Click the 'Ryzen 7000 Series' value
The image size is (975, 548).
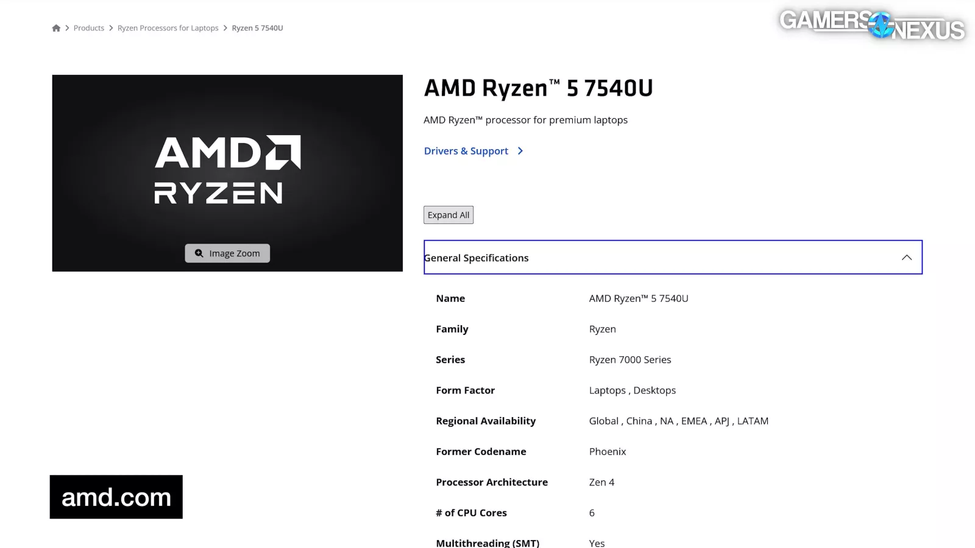[630, 360]
